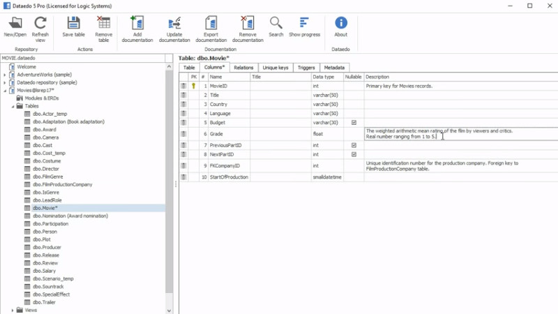Click the dbo.Person table icon
The image size is (558, 314).
[27, 232]
